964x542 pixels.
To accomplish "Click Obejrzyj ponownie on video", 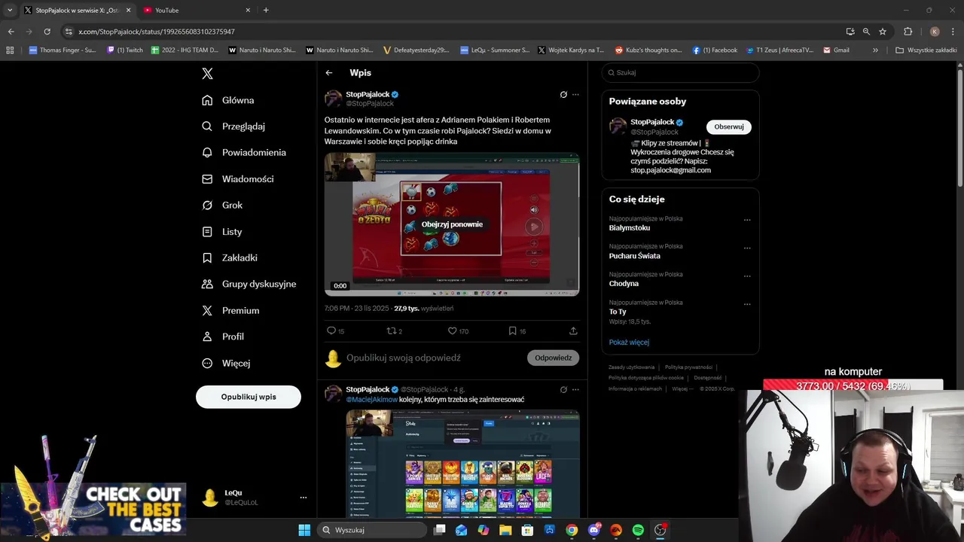I will (x=452, y=224).
